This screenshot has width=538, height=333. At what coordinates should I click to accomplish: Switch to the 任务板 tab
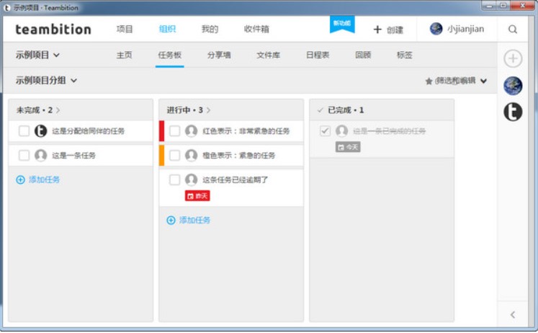(x=169, y=55)
